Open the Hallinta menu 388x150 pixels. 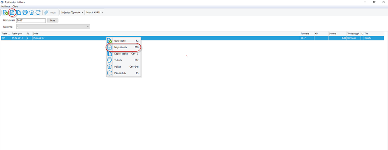(x=5, y=6)
